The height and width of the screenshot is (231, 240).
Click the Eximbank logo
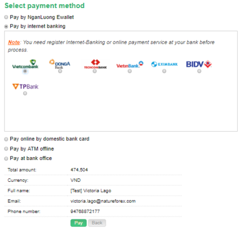tap(164, 64)
